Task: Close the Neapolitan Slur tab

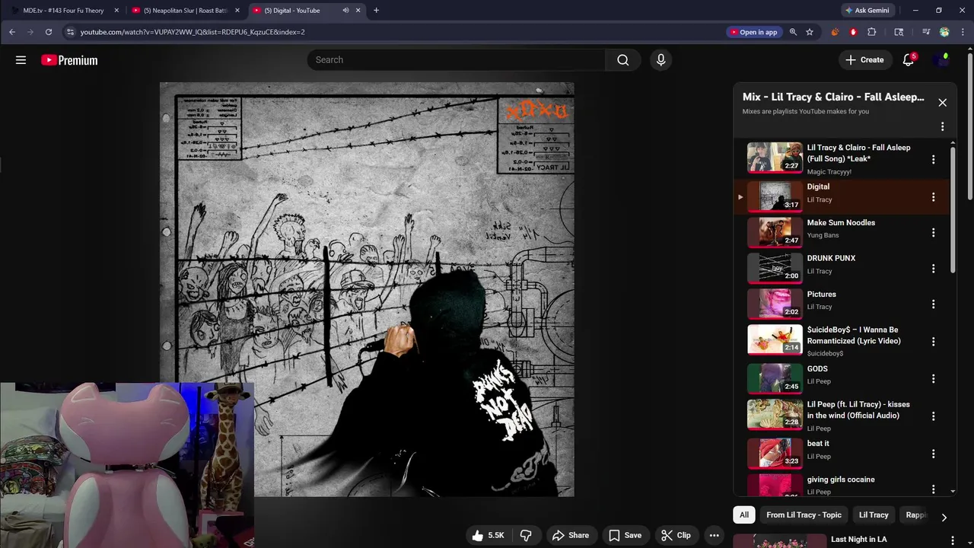Action: coord(237,11)
